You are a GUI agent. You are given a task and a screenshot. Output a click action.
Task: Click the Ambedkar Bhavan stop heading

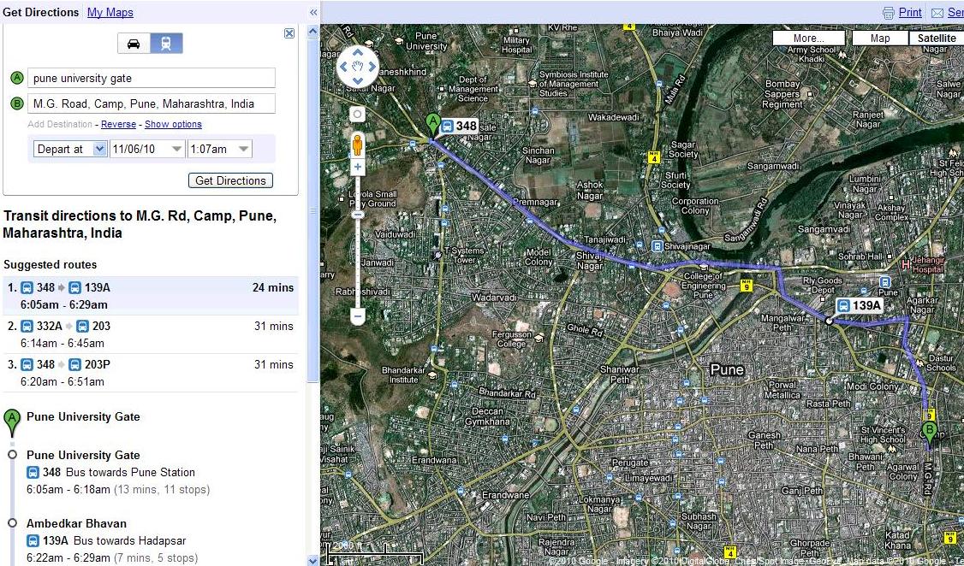point(76,523)
